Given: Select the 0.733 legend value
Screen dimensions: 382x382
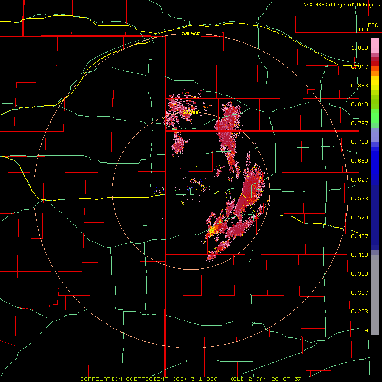Looking at the screenshot, I should 360,142.
